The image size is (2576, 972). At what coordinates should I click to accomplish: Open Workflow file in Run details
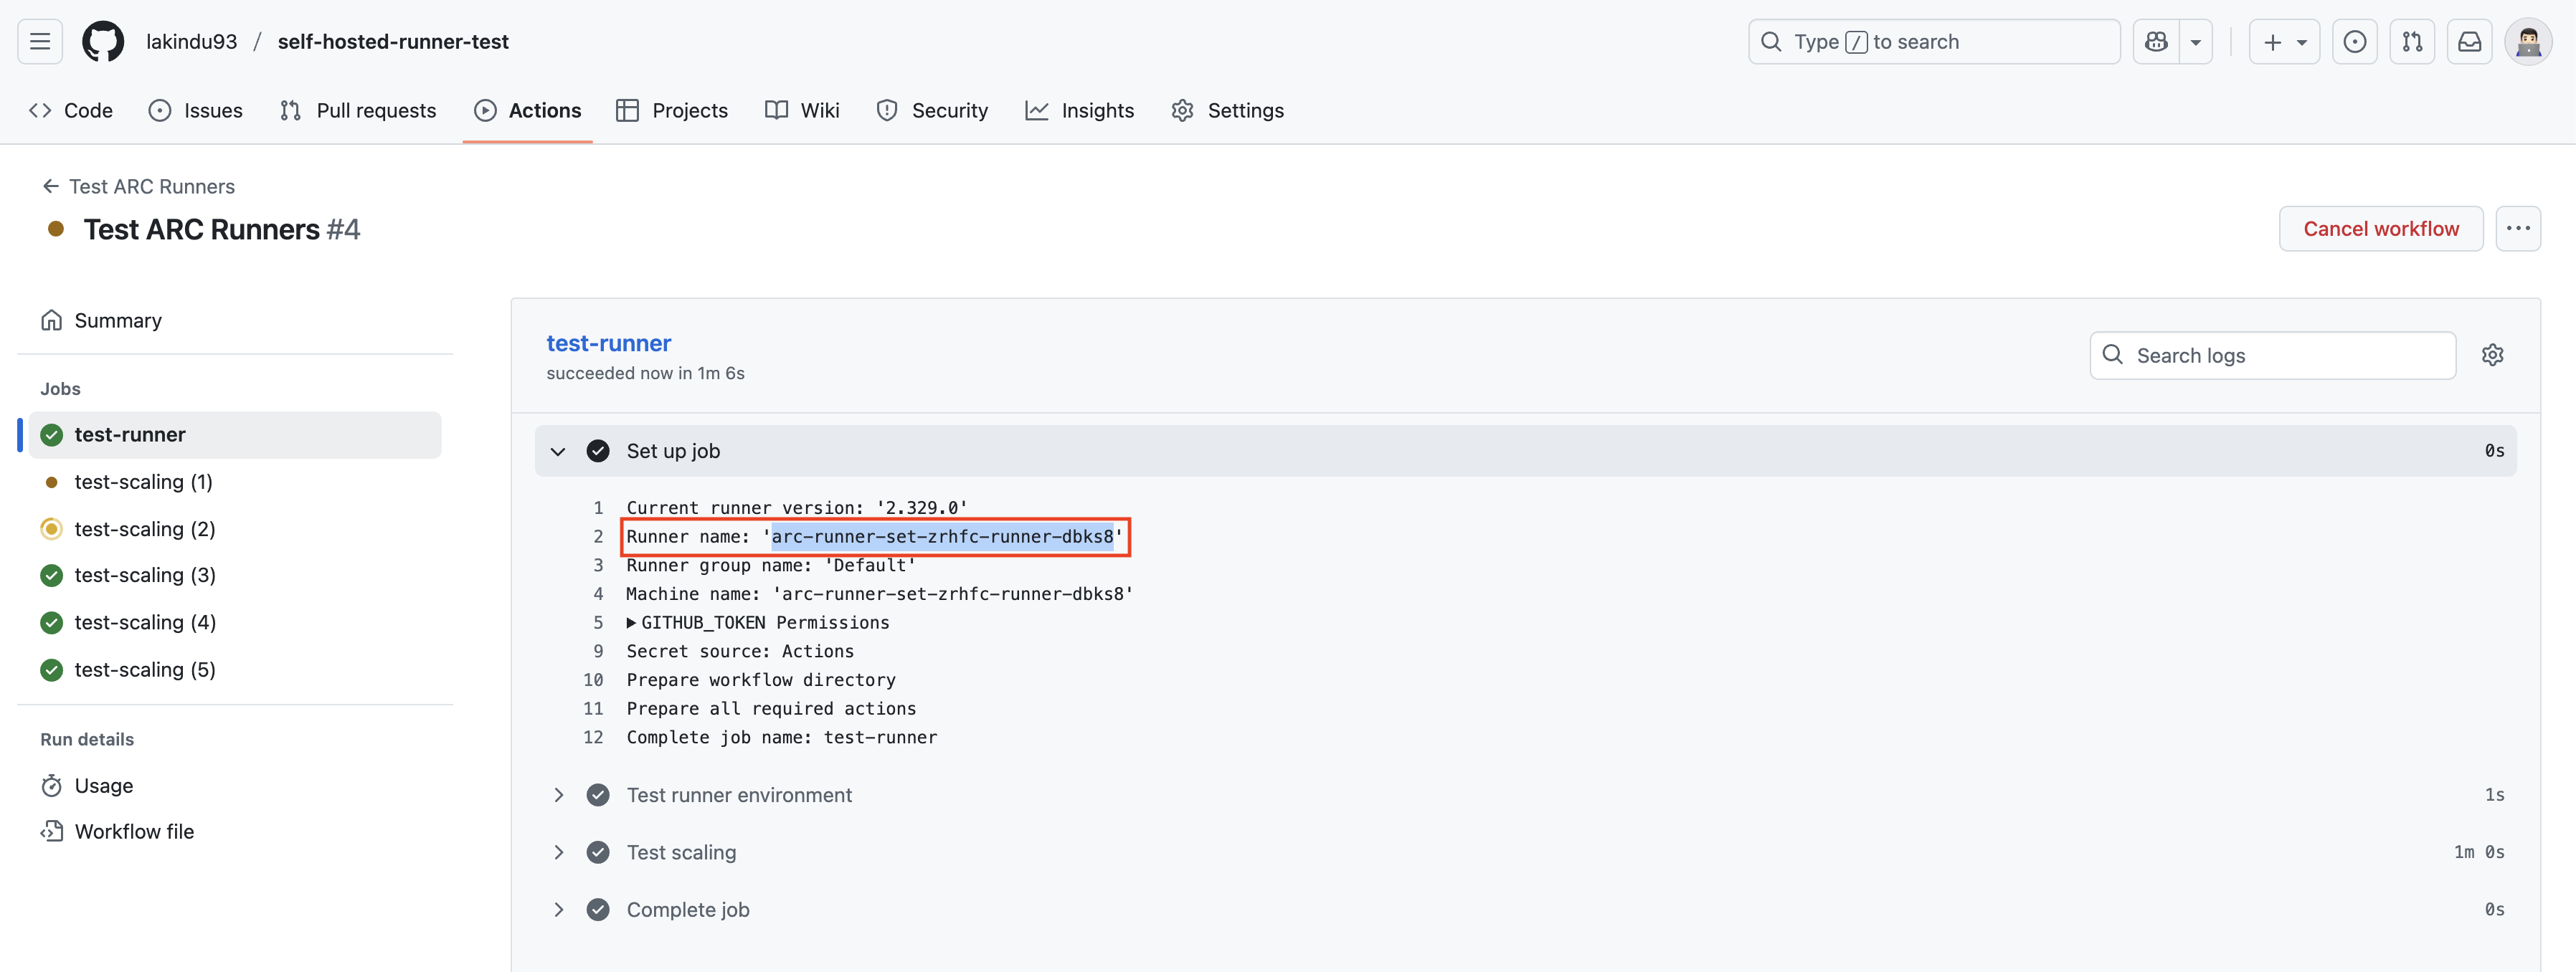coord(134,830)
